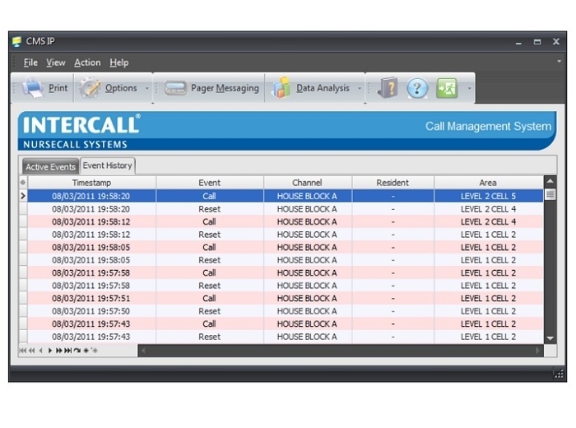Screen dimensions: 576x428
Task: Click the Area column header
Action: (488, 183)
